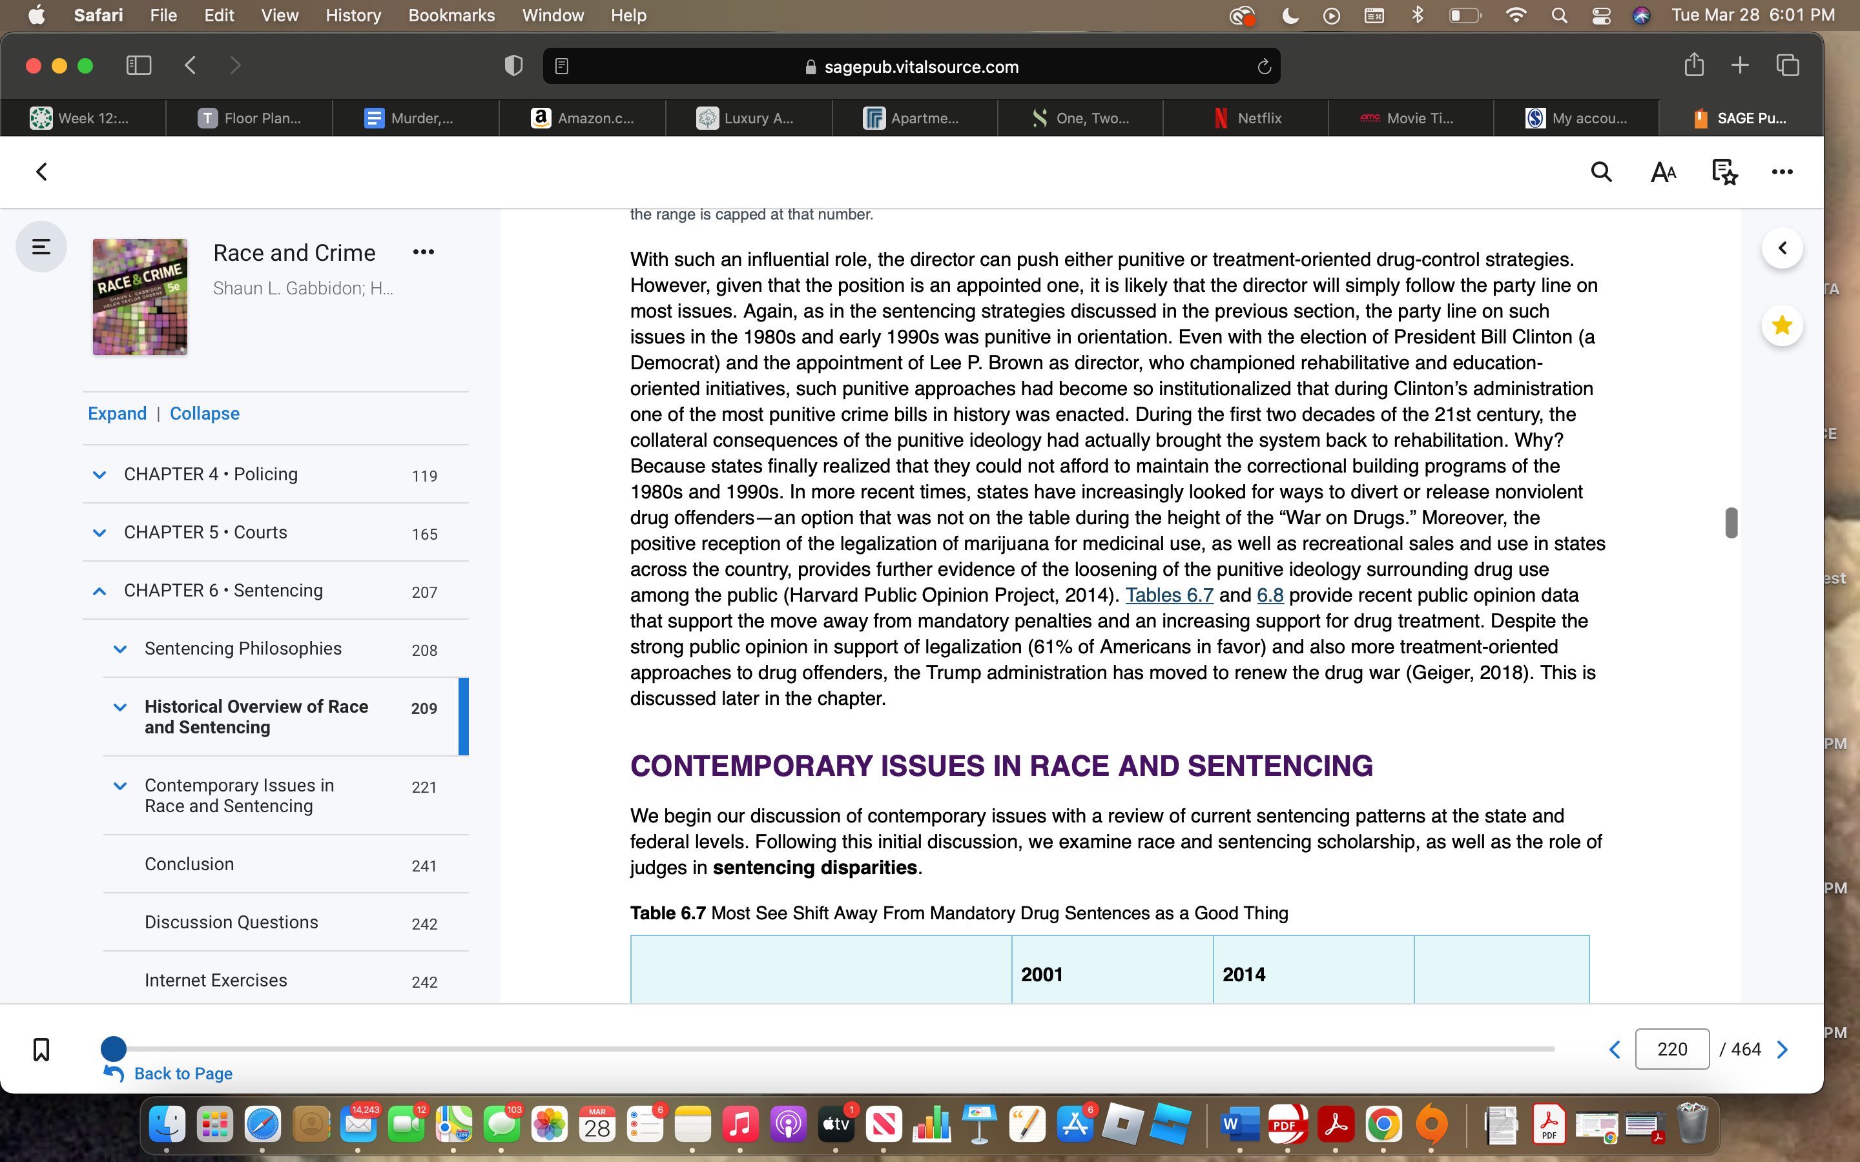Toggle Safari reader view icon
The width and height of the screenshot is (1860, 1162).
pyautogui.click(x=562, y=67)
